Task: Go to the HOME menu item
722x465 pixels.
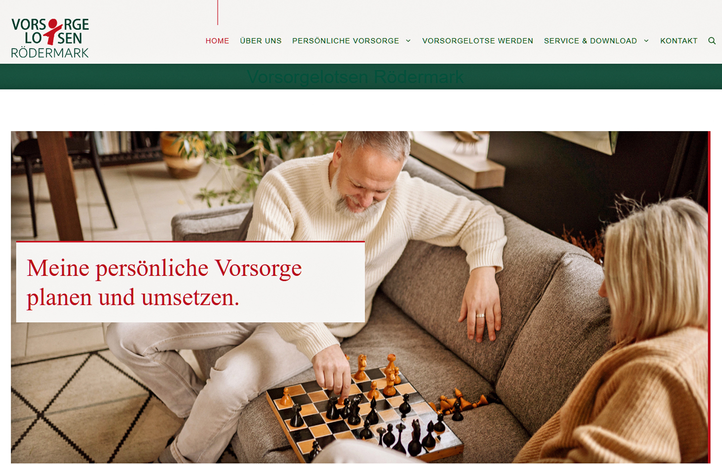Action: [217, 40]
